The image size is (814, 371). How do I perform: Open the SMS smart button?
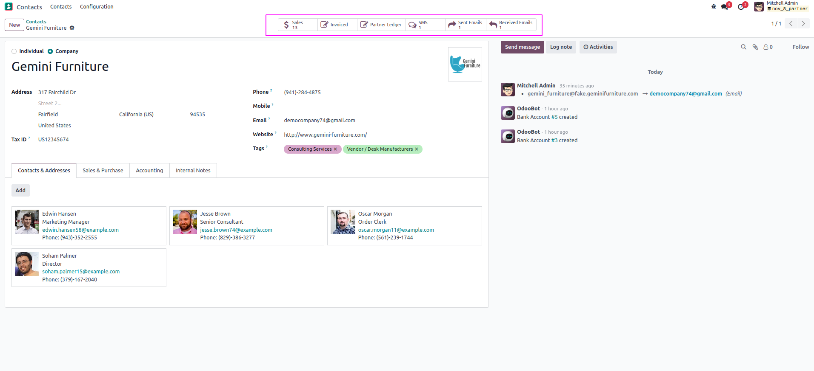click(426, 25)
